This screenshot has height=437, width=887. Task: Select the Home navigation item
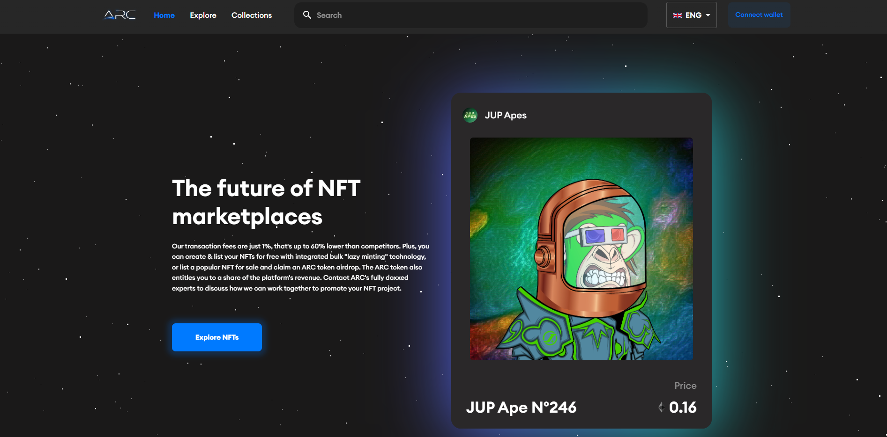164,15
